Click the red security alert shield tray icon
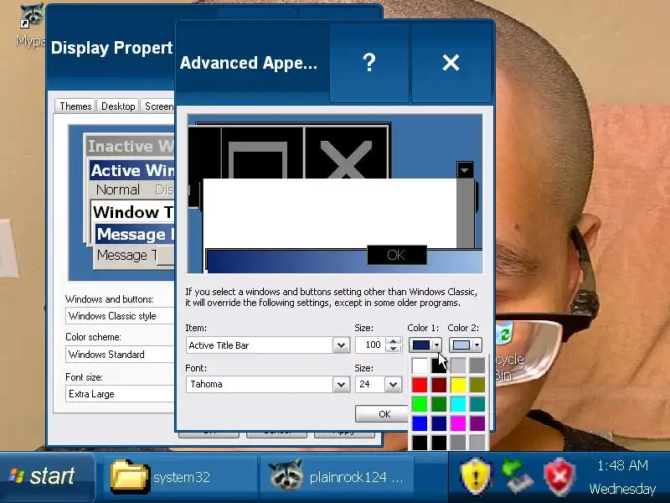The height and width of the screenshot is (503, 670). click(559, 477)
